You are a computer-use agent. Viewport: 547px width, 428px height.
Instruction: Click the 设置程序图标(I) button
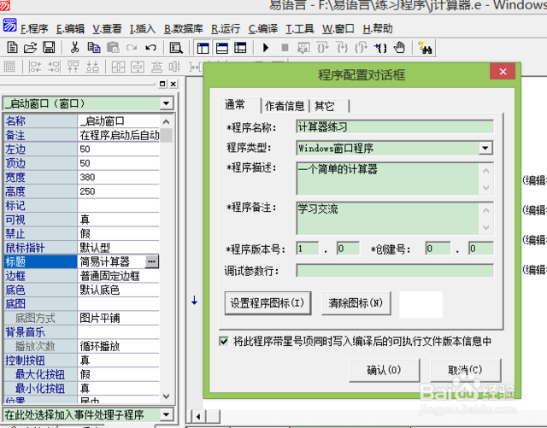[268, 302]
